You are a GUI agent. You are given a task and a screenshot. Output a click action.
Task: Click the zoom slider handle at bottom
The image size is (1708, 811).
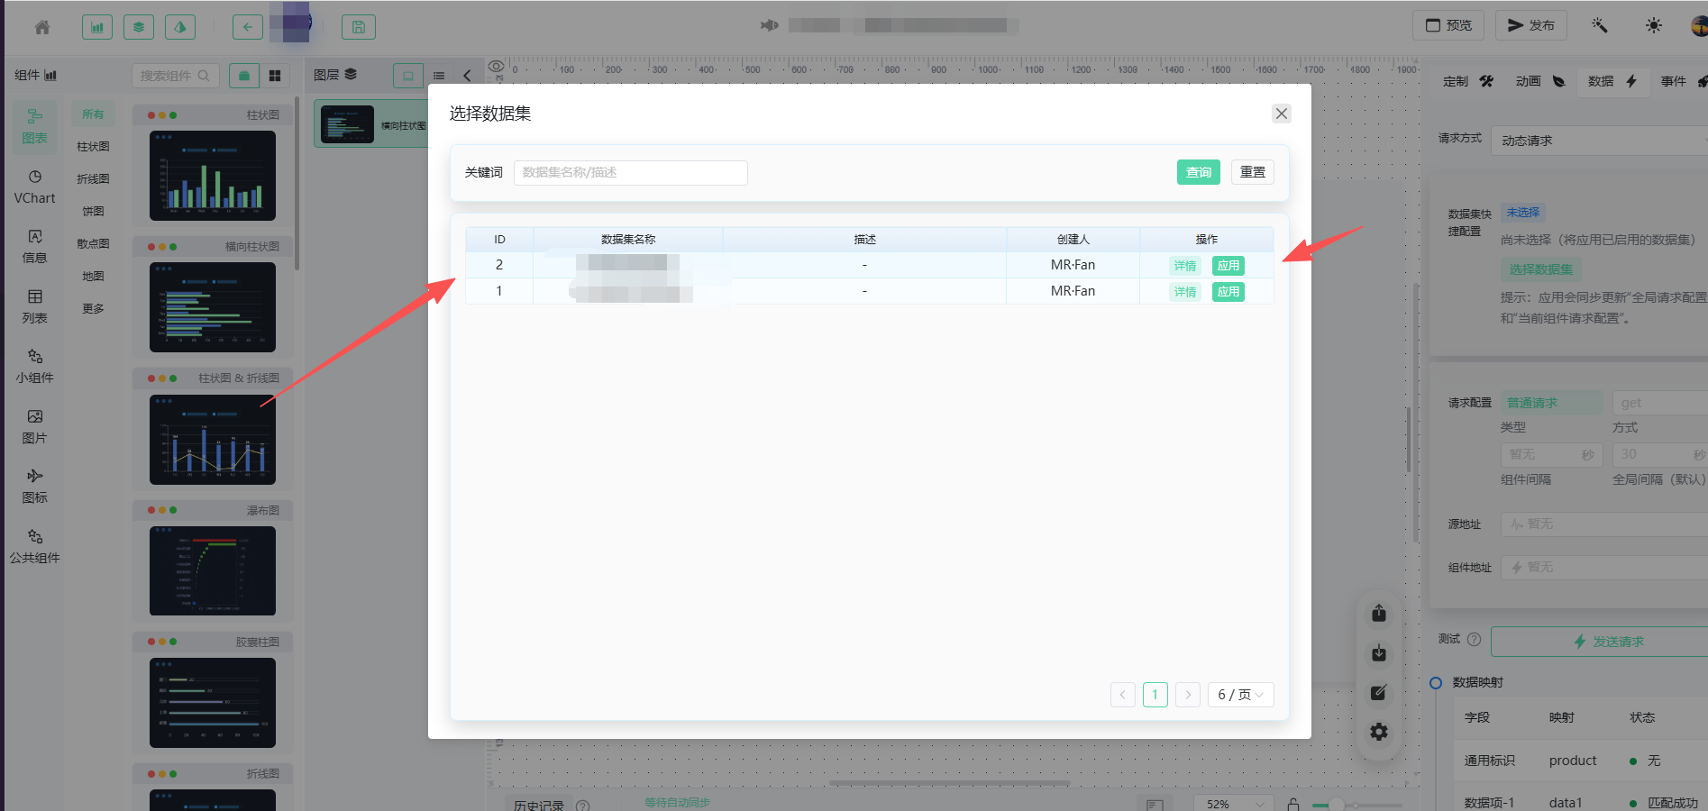point(1337,805)
